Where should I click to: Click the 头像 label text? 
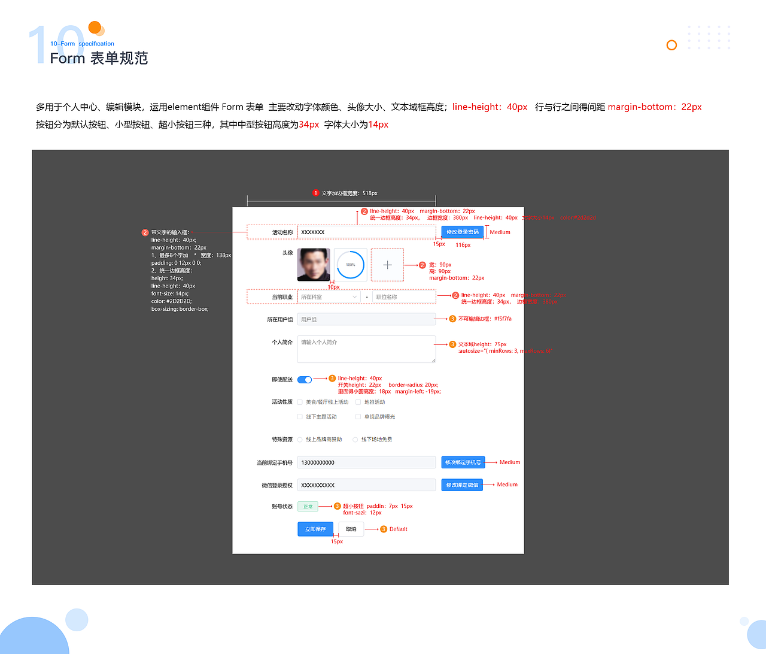288,253
